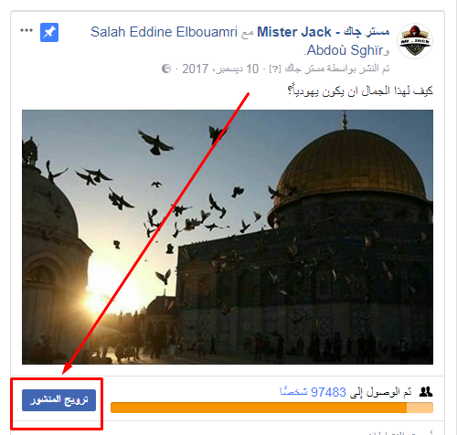Viewport: 457px width, 435px height.
Task: Click the blue pinned post pin icon
Action: click(49, 32)
